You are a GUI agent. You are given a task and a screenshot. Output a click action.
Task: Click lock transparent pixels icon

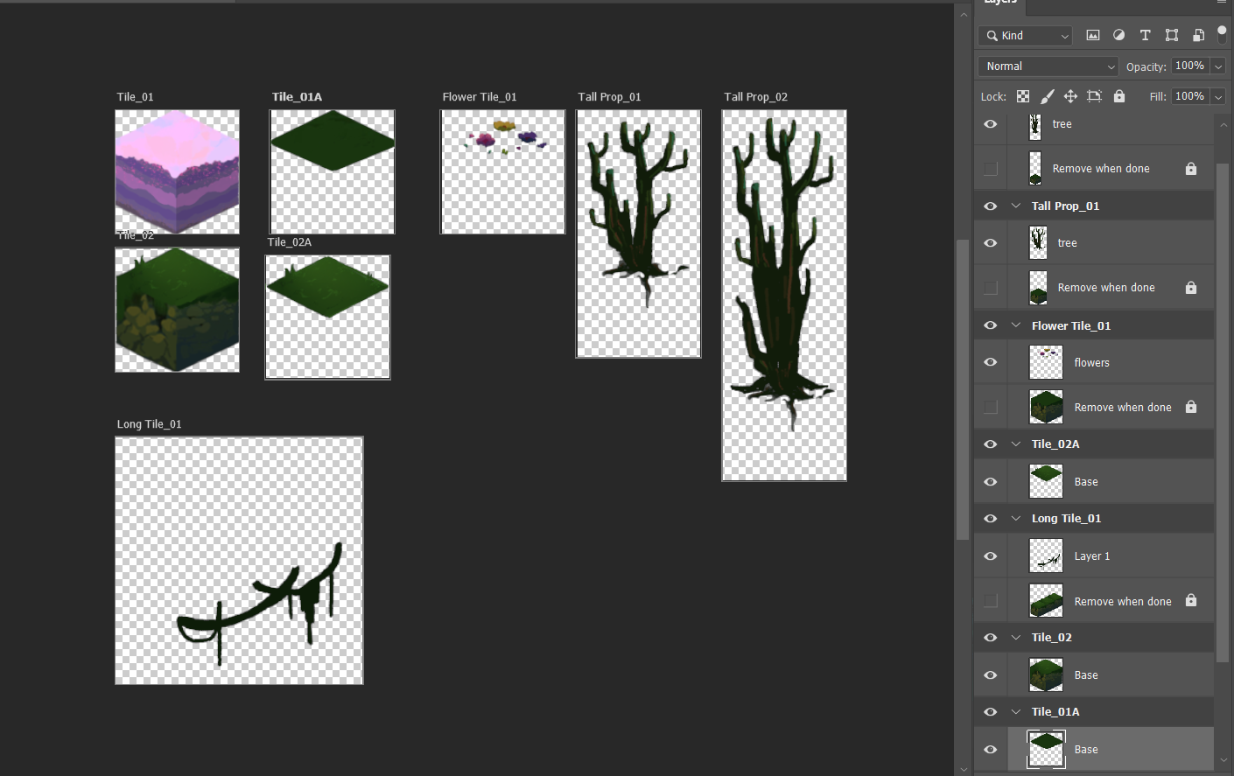1023,96
